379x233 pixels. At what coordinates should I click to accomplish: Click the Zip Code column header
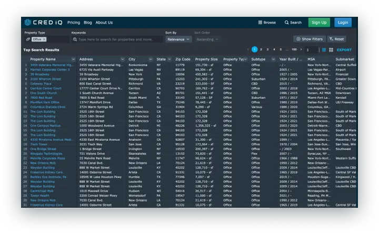pos(183,59)
